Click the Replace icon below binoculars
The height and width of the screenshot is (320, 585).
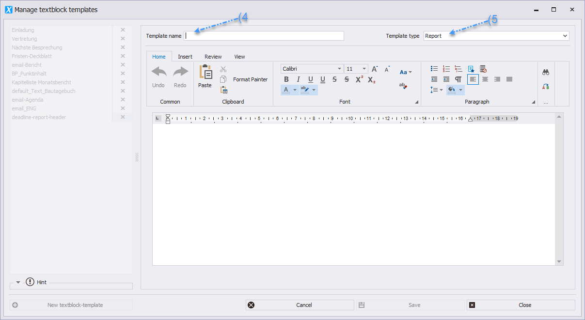[546, 87]
